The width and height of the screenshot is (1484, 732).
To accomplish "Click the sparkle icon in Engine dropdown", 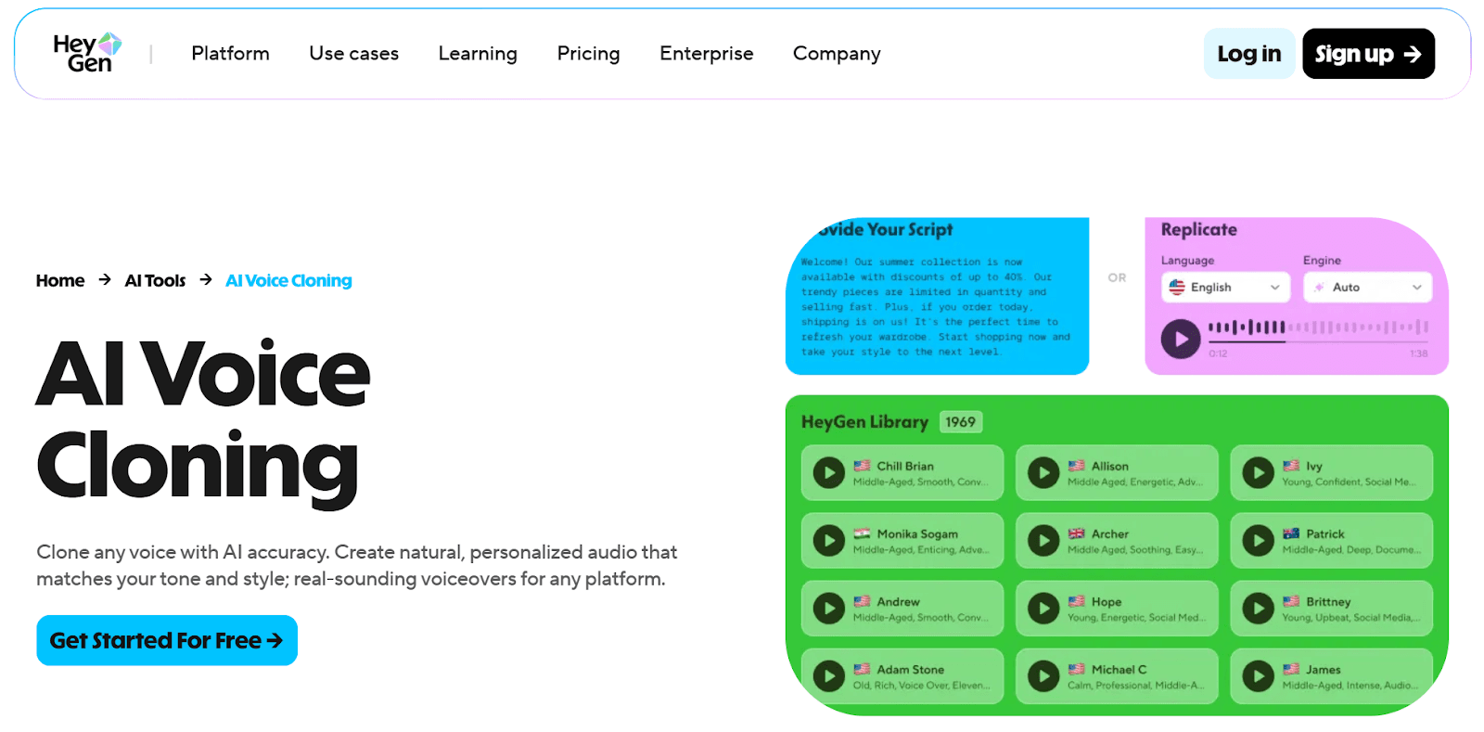I will 1319,288.
